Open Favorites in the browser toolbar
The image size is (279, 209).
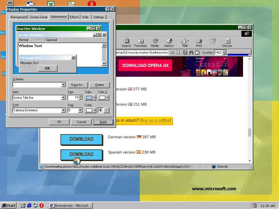(x=140, y=43)
